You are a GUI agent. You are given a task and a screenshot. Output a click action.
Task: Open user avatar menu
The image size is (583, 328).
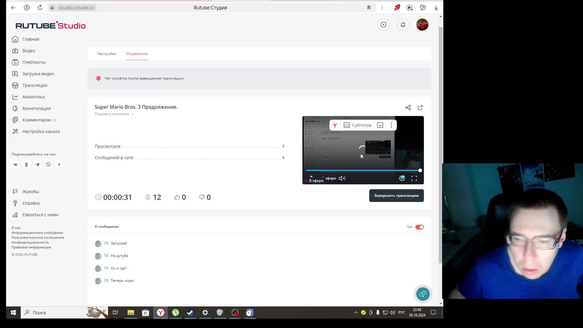coord(422,25)
